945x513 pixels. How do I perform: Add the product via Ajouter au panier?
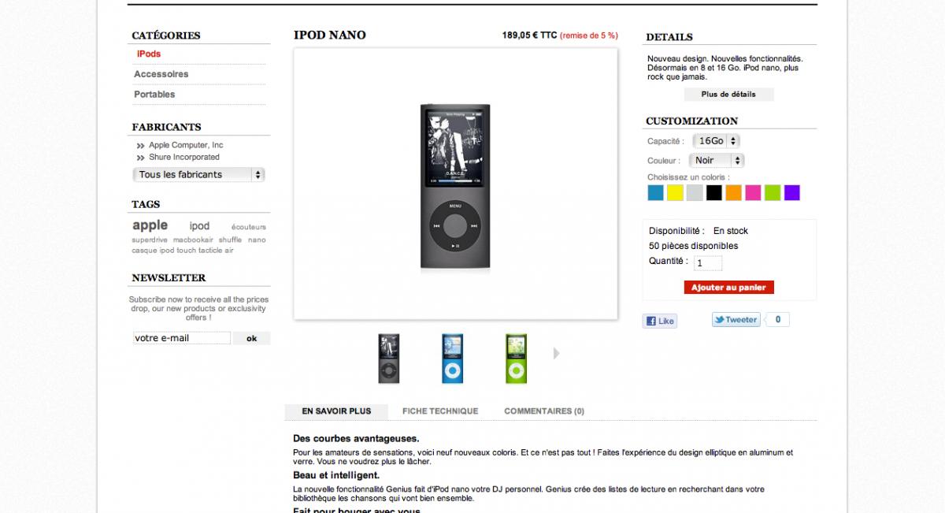[728, 288]
